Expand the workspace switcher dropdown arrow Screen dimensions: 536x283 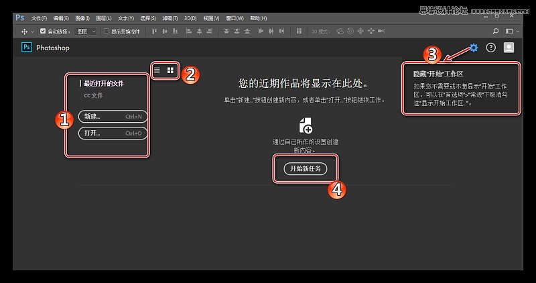[517, 32]
